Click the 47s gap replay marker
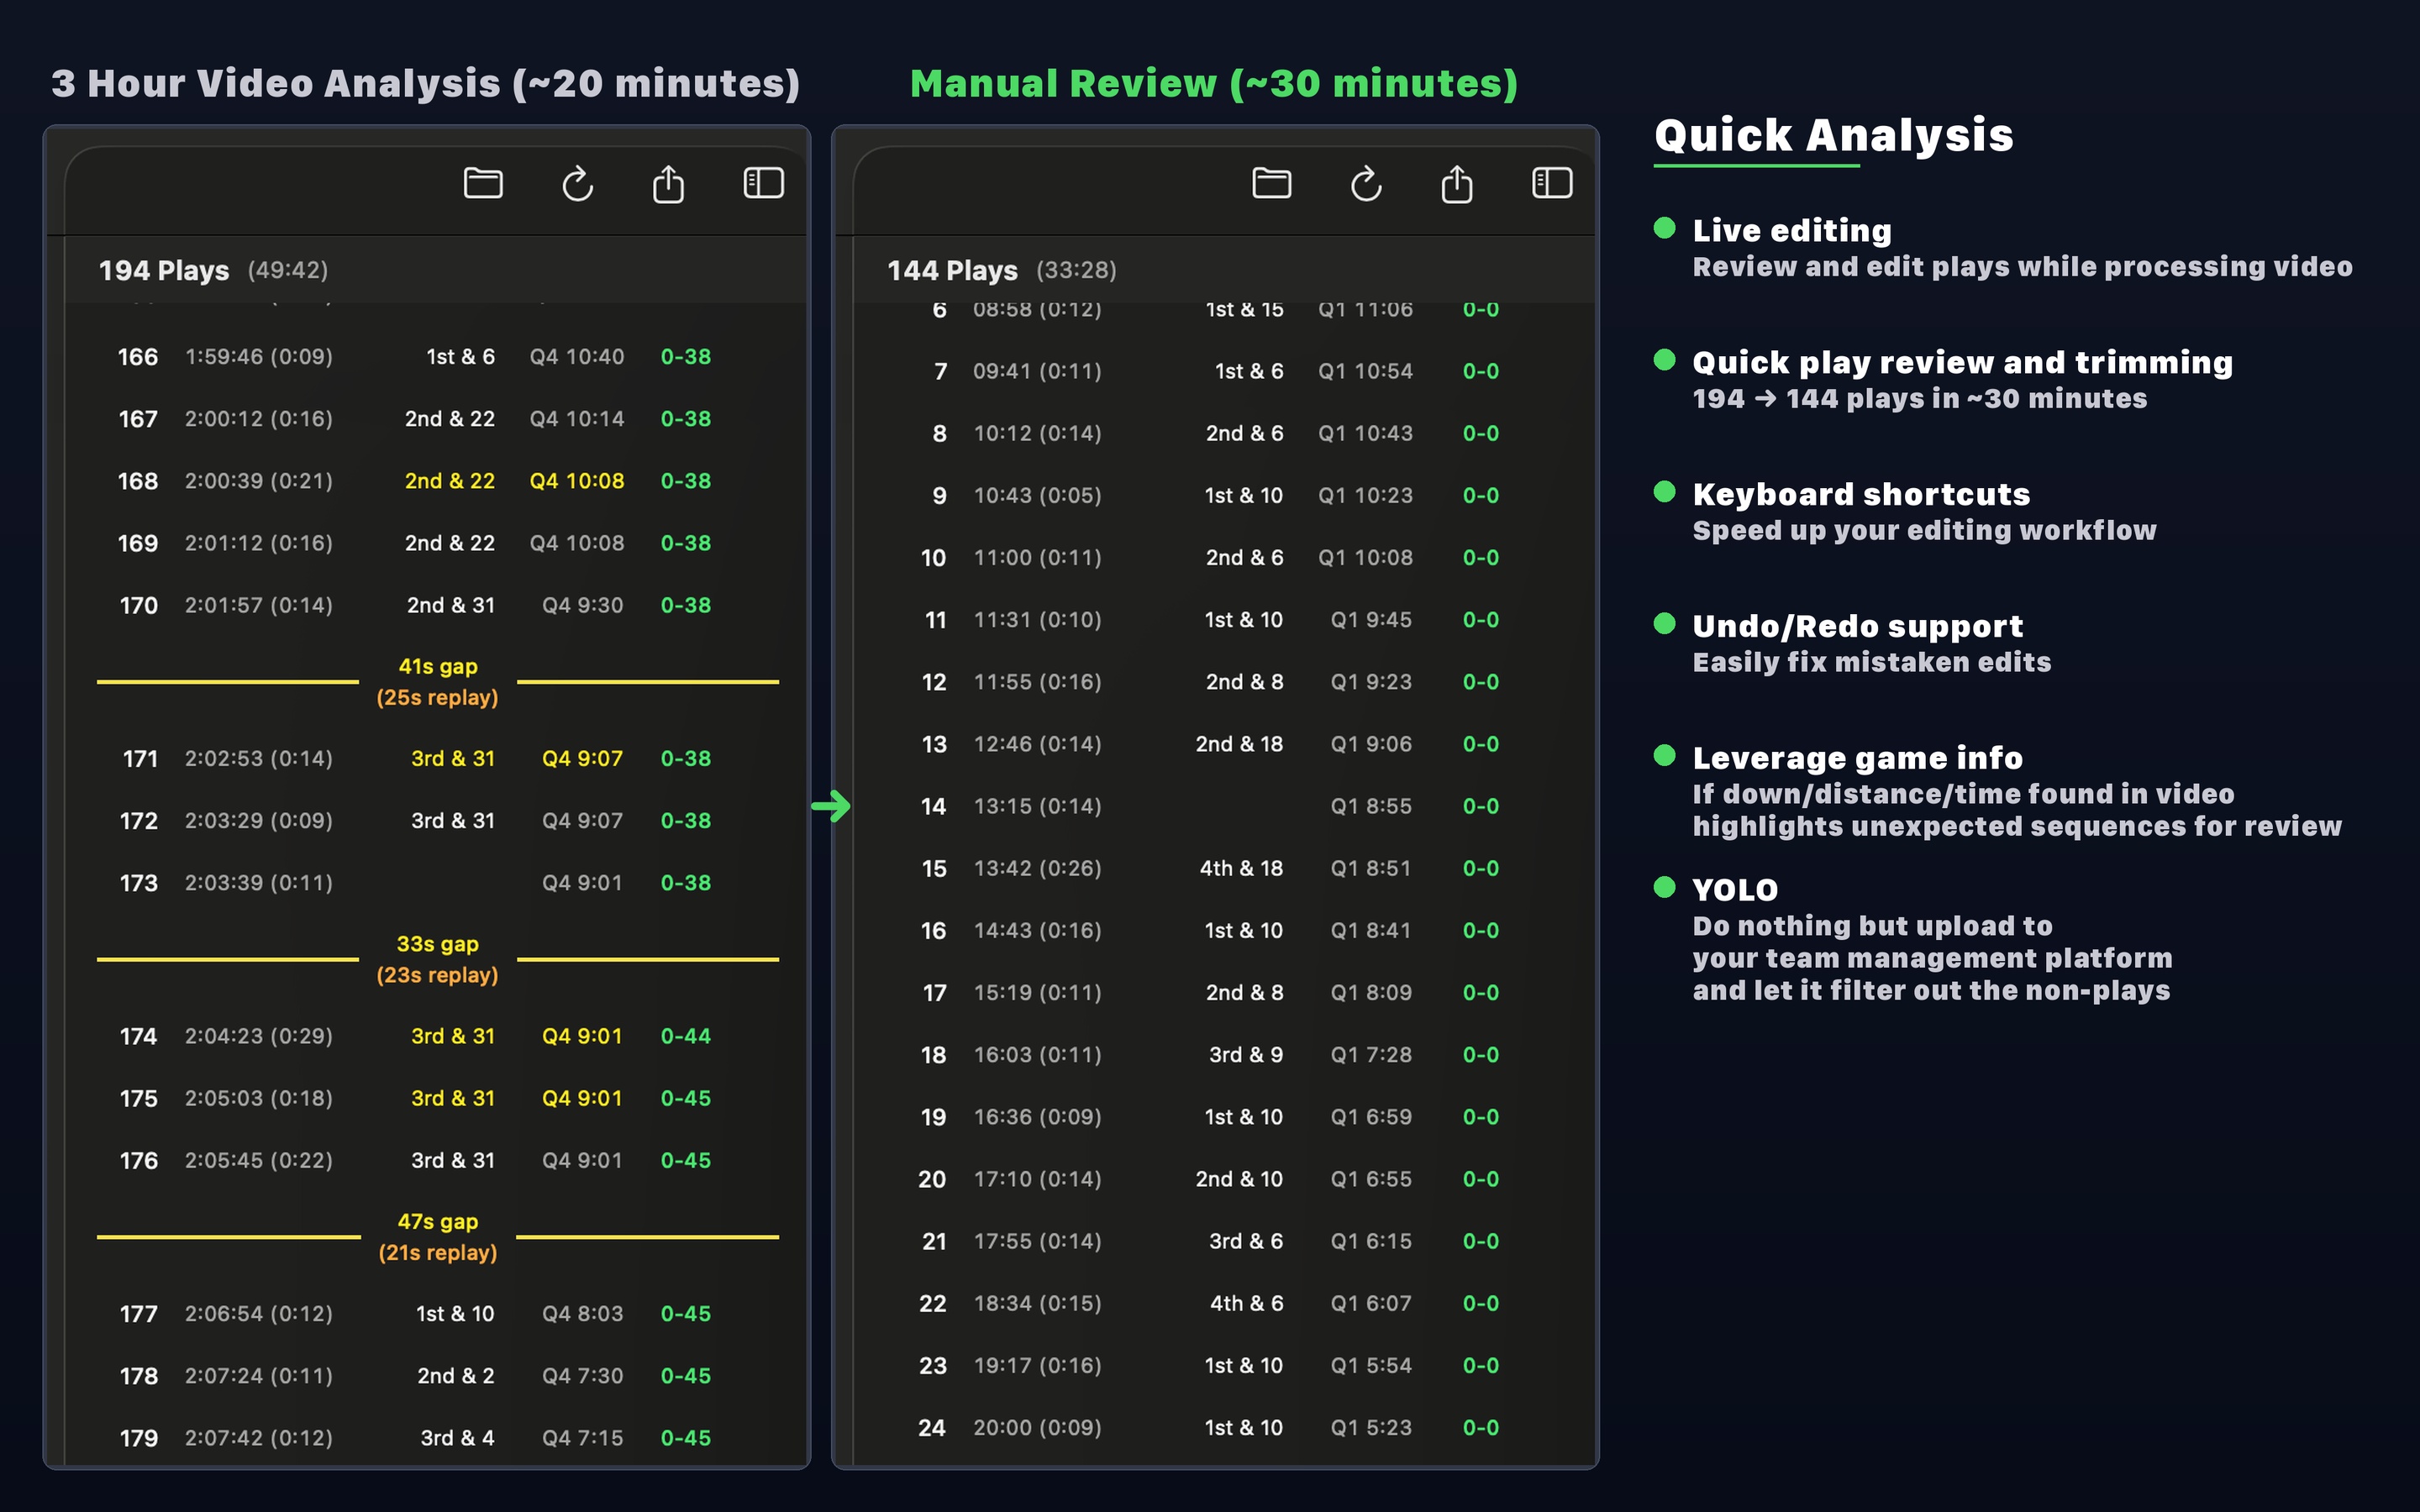 pos(437,1237)
